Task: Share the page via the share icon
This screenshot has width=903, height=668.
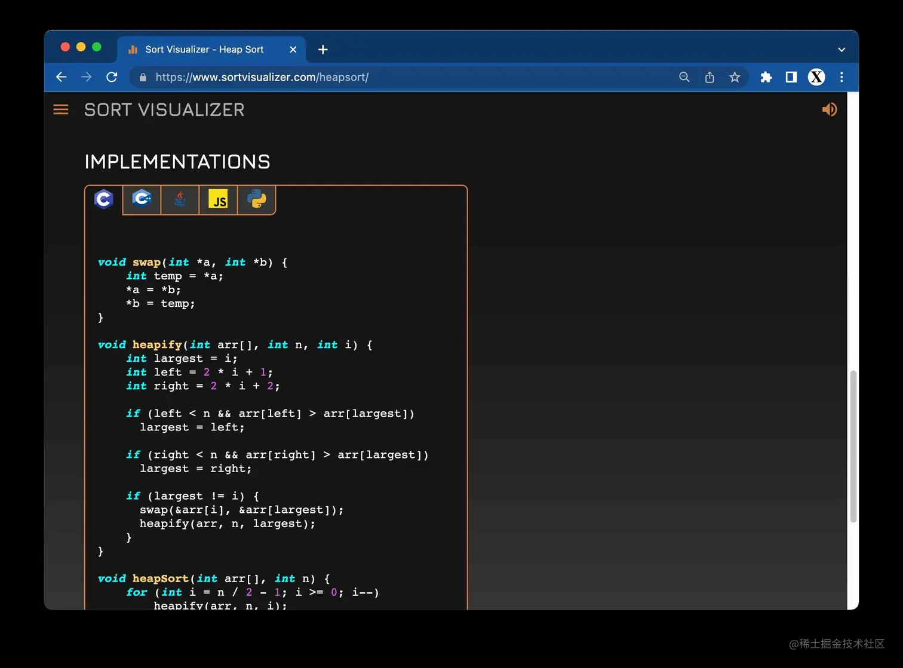Action: (x=709, y=77)
